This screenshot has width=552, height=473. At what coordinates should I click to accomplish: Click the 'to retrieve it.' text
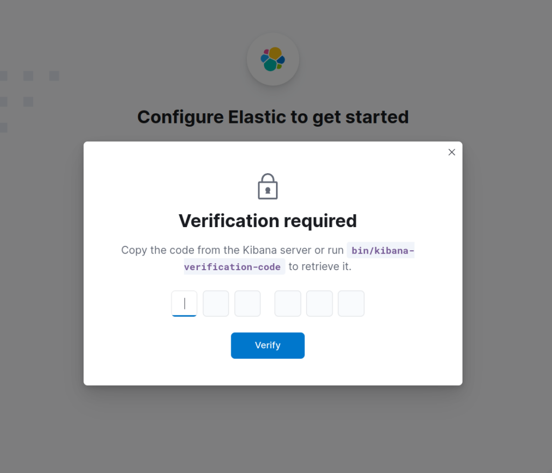click(x=320, y=266)
